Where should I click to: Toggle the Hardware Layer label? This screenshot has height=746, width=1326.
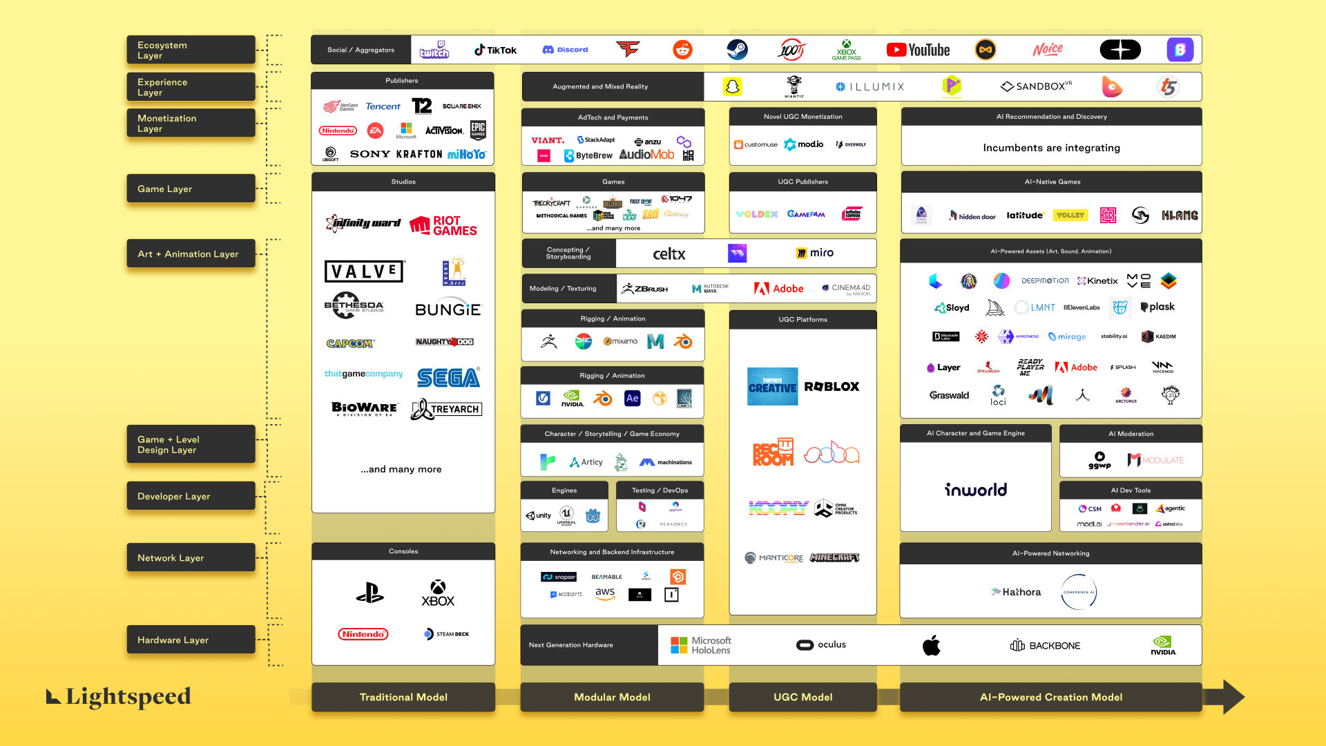188,640
